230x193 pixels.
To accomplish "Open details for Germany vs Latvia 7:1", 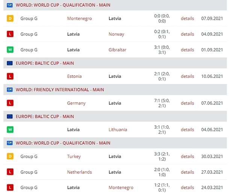I will pyautogui.click(x=187, y=103).
